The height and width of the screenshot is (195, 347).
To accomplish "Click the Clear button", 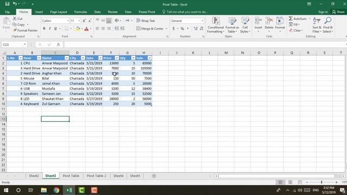I will 296,30.
